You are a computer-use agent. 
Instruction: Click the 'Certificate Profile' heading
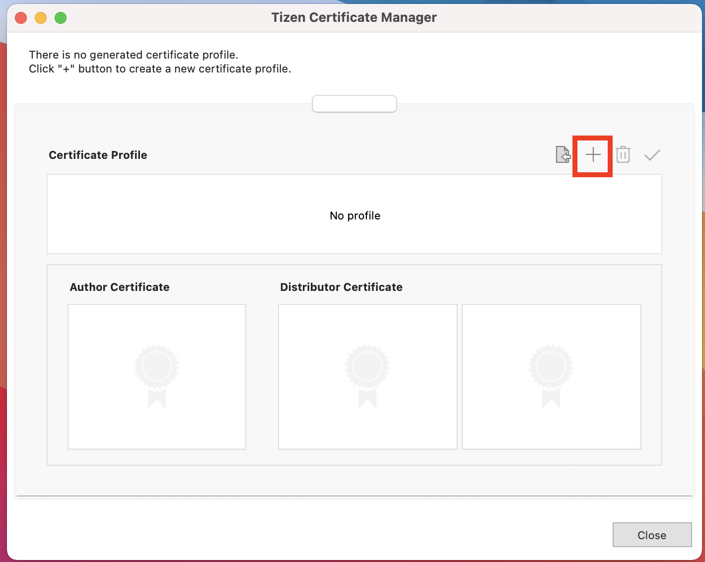(x=98, y=155)
